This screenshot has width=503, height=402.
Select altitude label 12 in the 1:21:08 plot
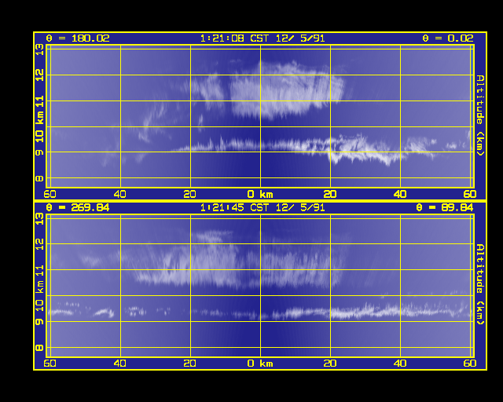(x=39, y=75)
